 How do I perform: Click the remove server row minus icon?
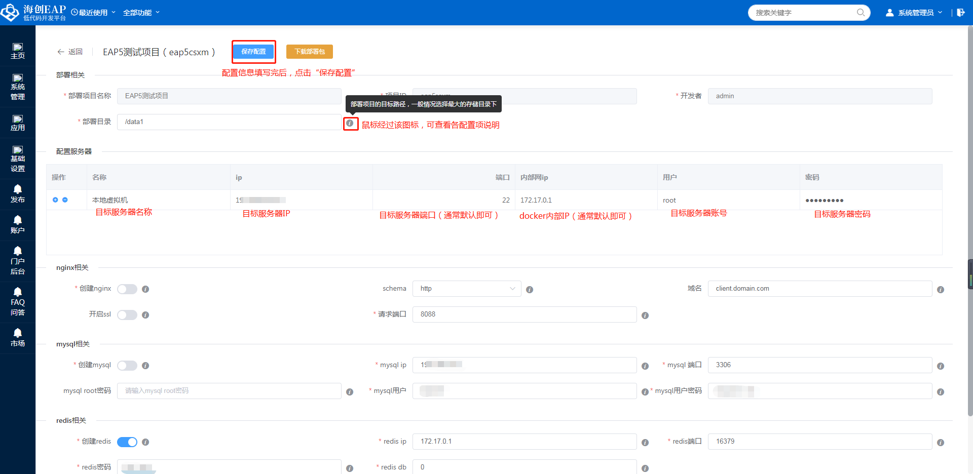point(65,200)
